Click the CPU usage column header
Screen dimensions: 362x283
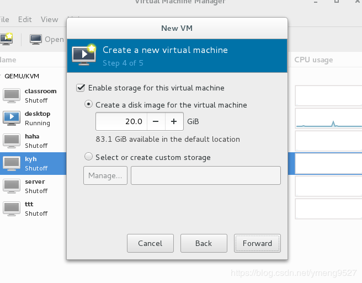coord(313,60)
